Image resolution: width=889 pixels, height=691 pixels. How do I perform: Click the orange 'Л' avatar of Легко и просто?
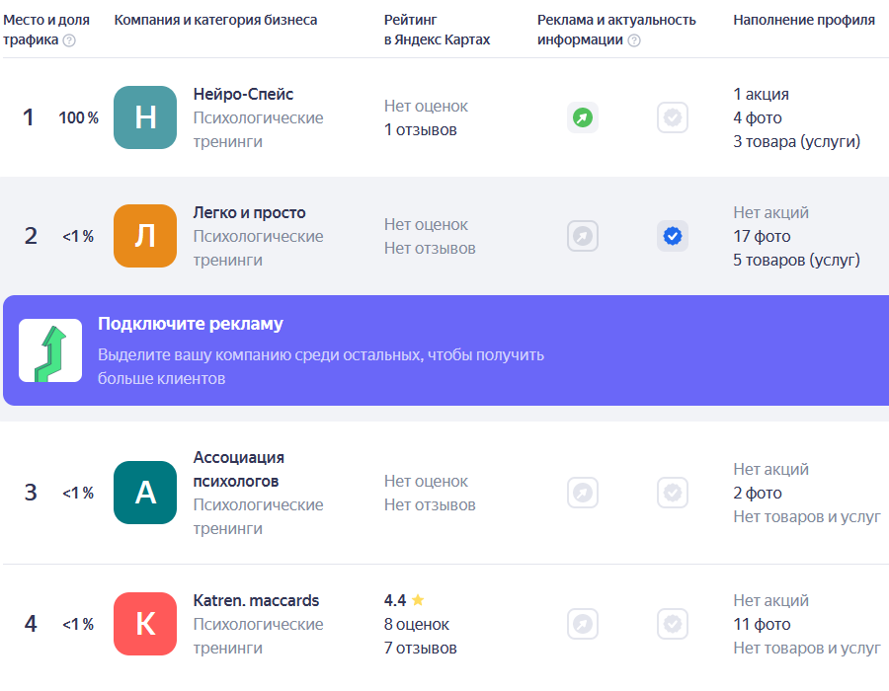pos(145,236)
